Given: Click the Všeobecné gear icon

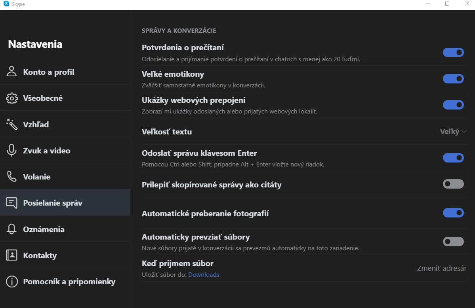Looking at the screenshot, I should [12, 98].
